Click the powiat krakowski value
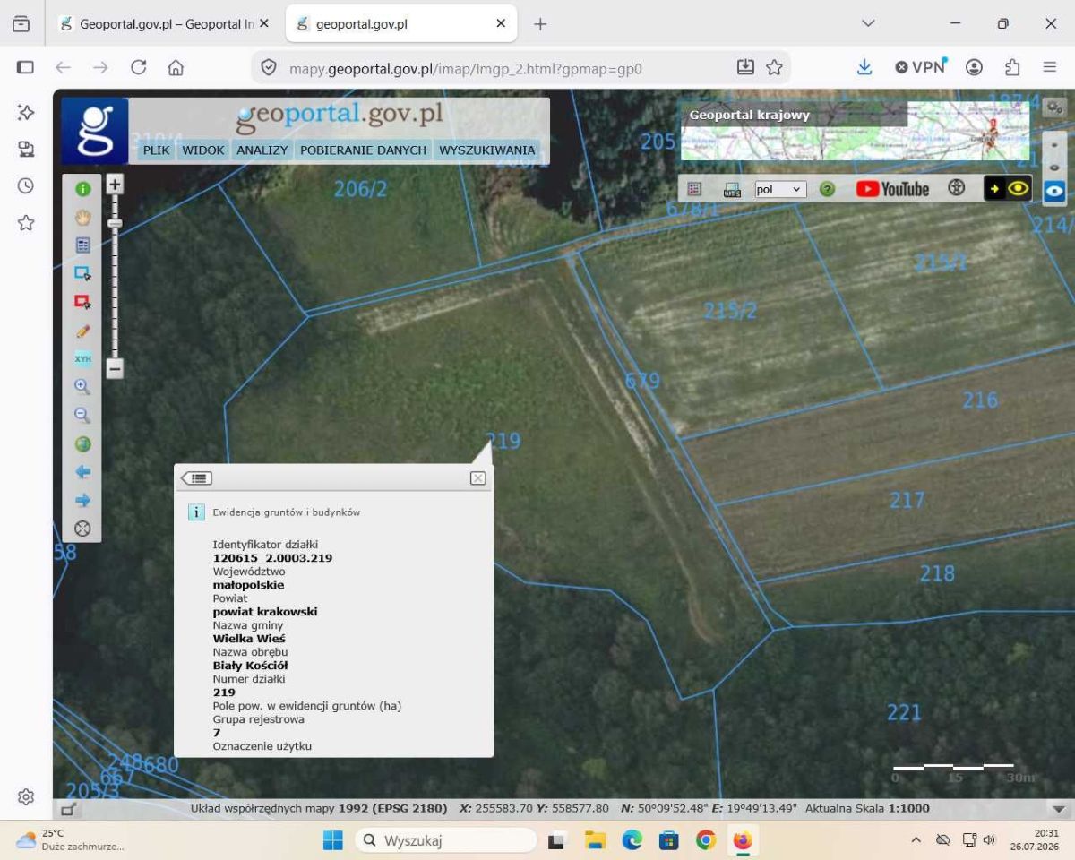The width and height of the screenshot is (1075, 860). coord(265,612)
